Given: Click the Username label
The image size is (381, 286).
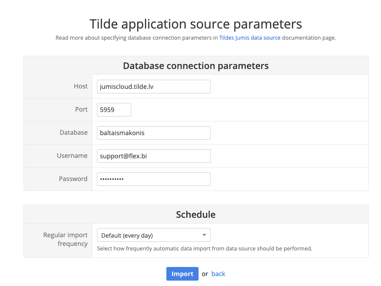Looking at the screenshot, I should (72, 156).
